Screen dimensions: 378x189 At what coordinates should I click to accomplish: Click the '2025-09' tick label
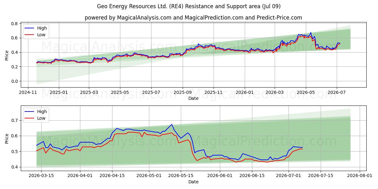click(182, 92)
